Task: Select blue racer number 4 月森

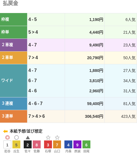Action: pos(68,144)
